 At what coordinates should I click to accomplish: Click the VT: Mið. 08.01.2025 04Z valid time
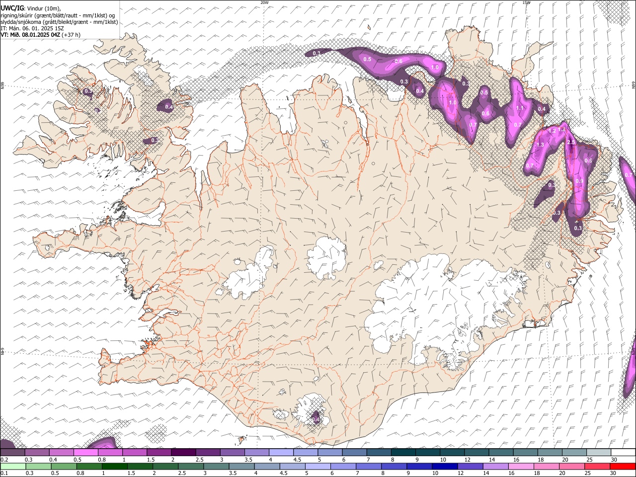coord(30,35)
